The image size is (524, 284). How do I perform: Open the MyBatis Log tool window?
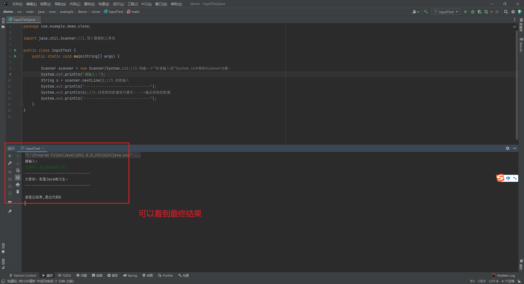(x=503, y=275)
